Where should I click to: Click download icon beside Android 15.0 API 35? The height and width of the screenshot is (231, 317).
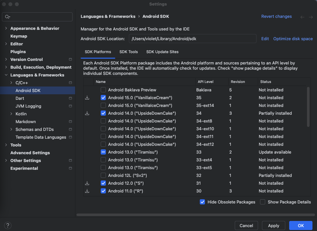[87, 98]
